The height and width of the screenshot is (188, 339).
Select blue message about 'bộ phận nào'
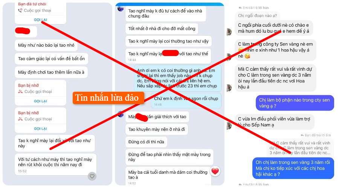(x=295, y=103)
